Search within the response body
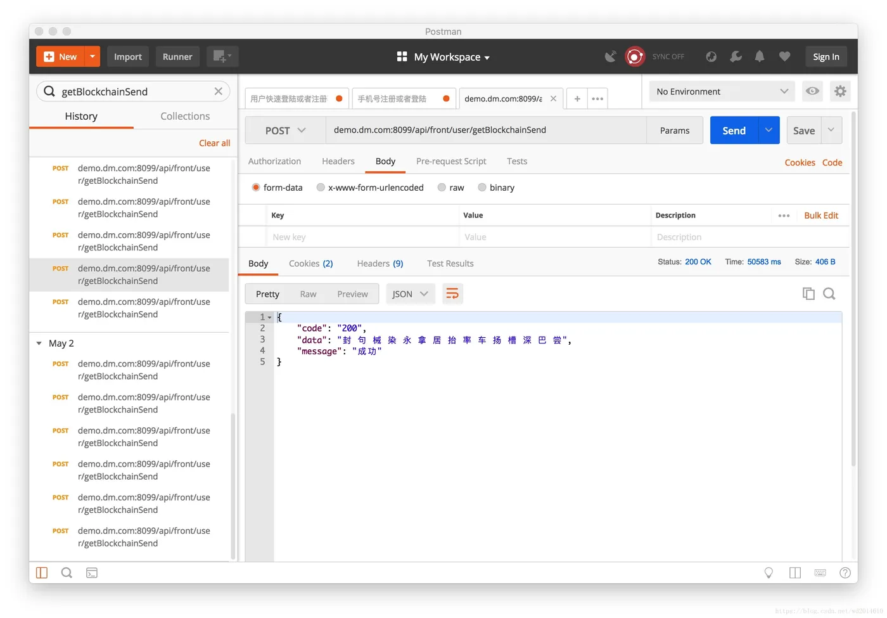The image size is (887, 618). (829, 293)
